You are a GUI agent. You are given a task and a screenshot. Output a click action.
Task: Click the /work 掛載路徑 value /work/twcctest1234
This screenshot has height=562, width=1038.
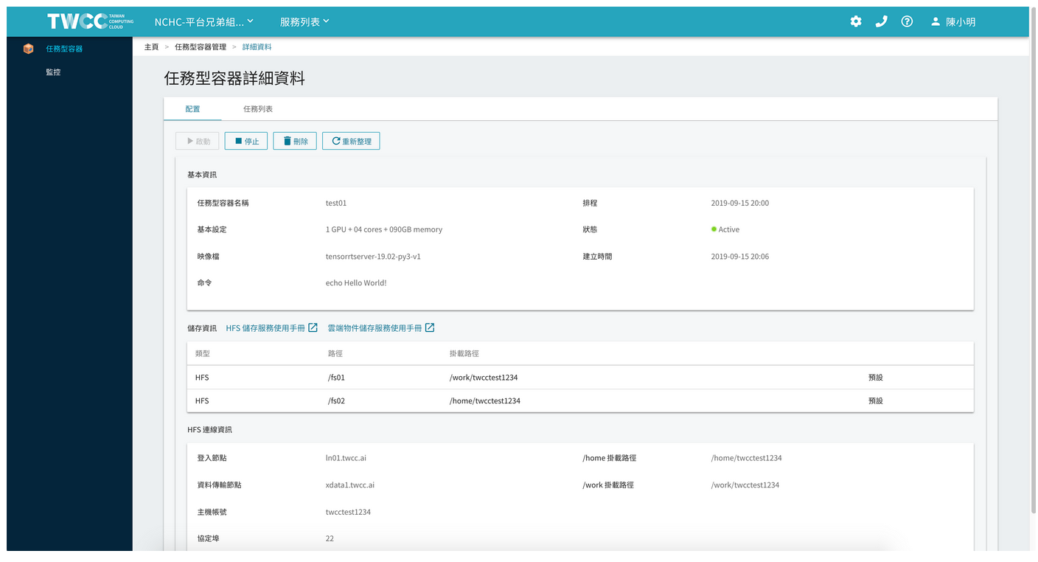[x=745, y=485]
